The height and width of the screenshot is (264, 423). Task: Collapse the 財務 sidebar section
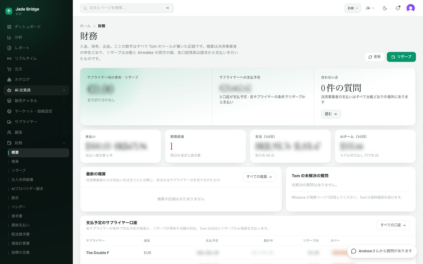tap(36, 143)
